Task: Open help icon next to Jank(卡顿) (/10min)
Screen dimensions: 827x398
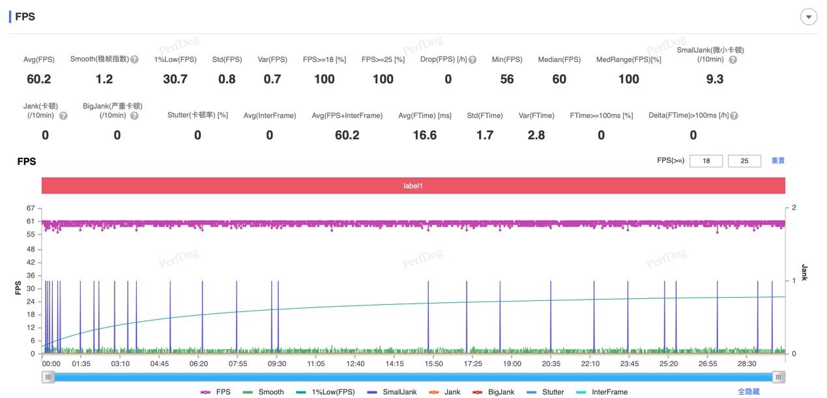Action: [x=63, y=115]
